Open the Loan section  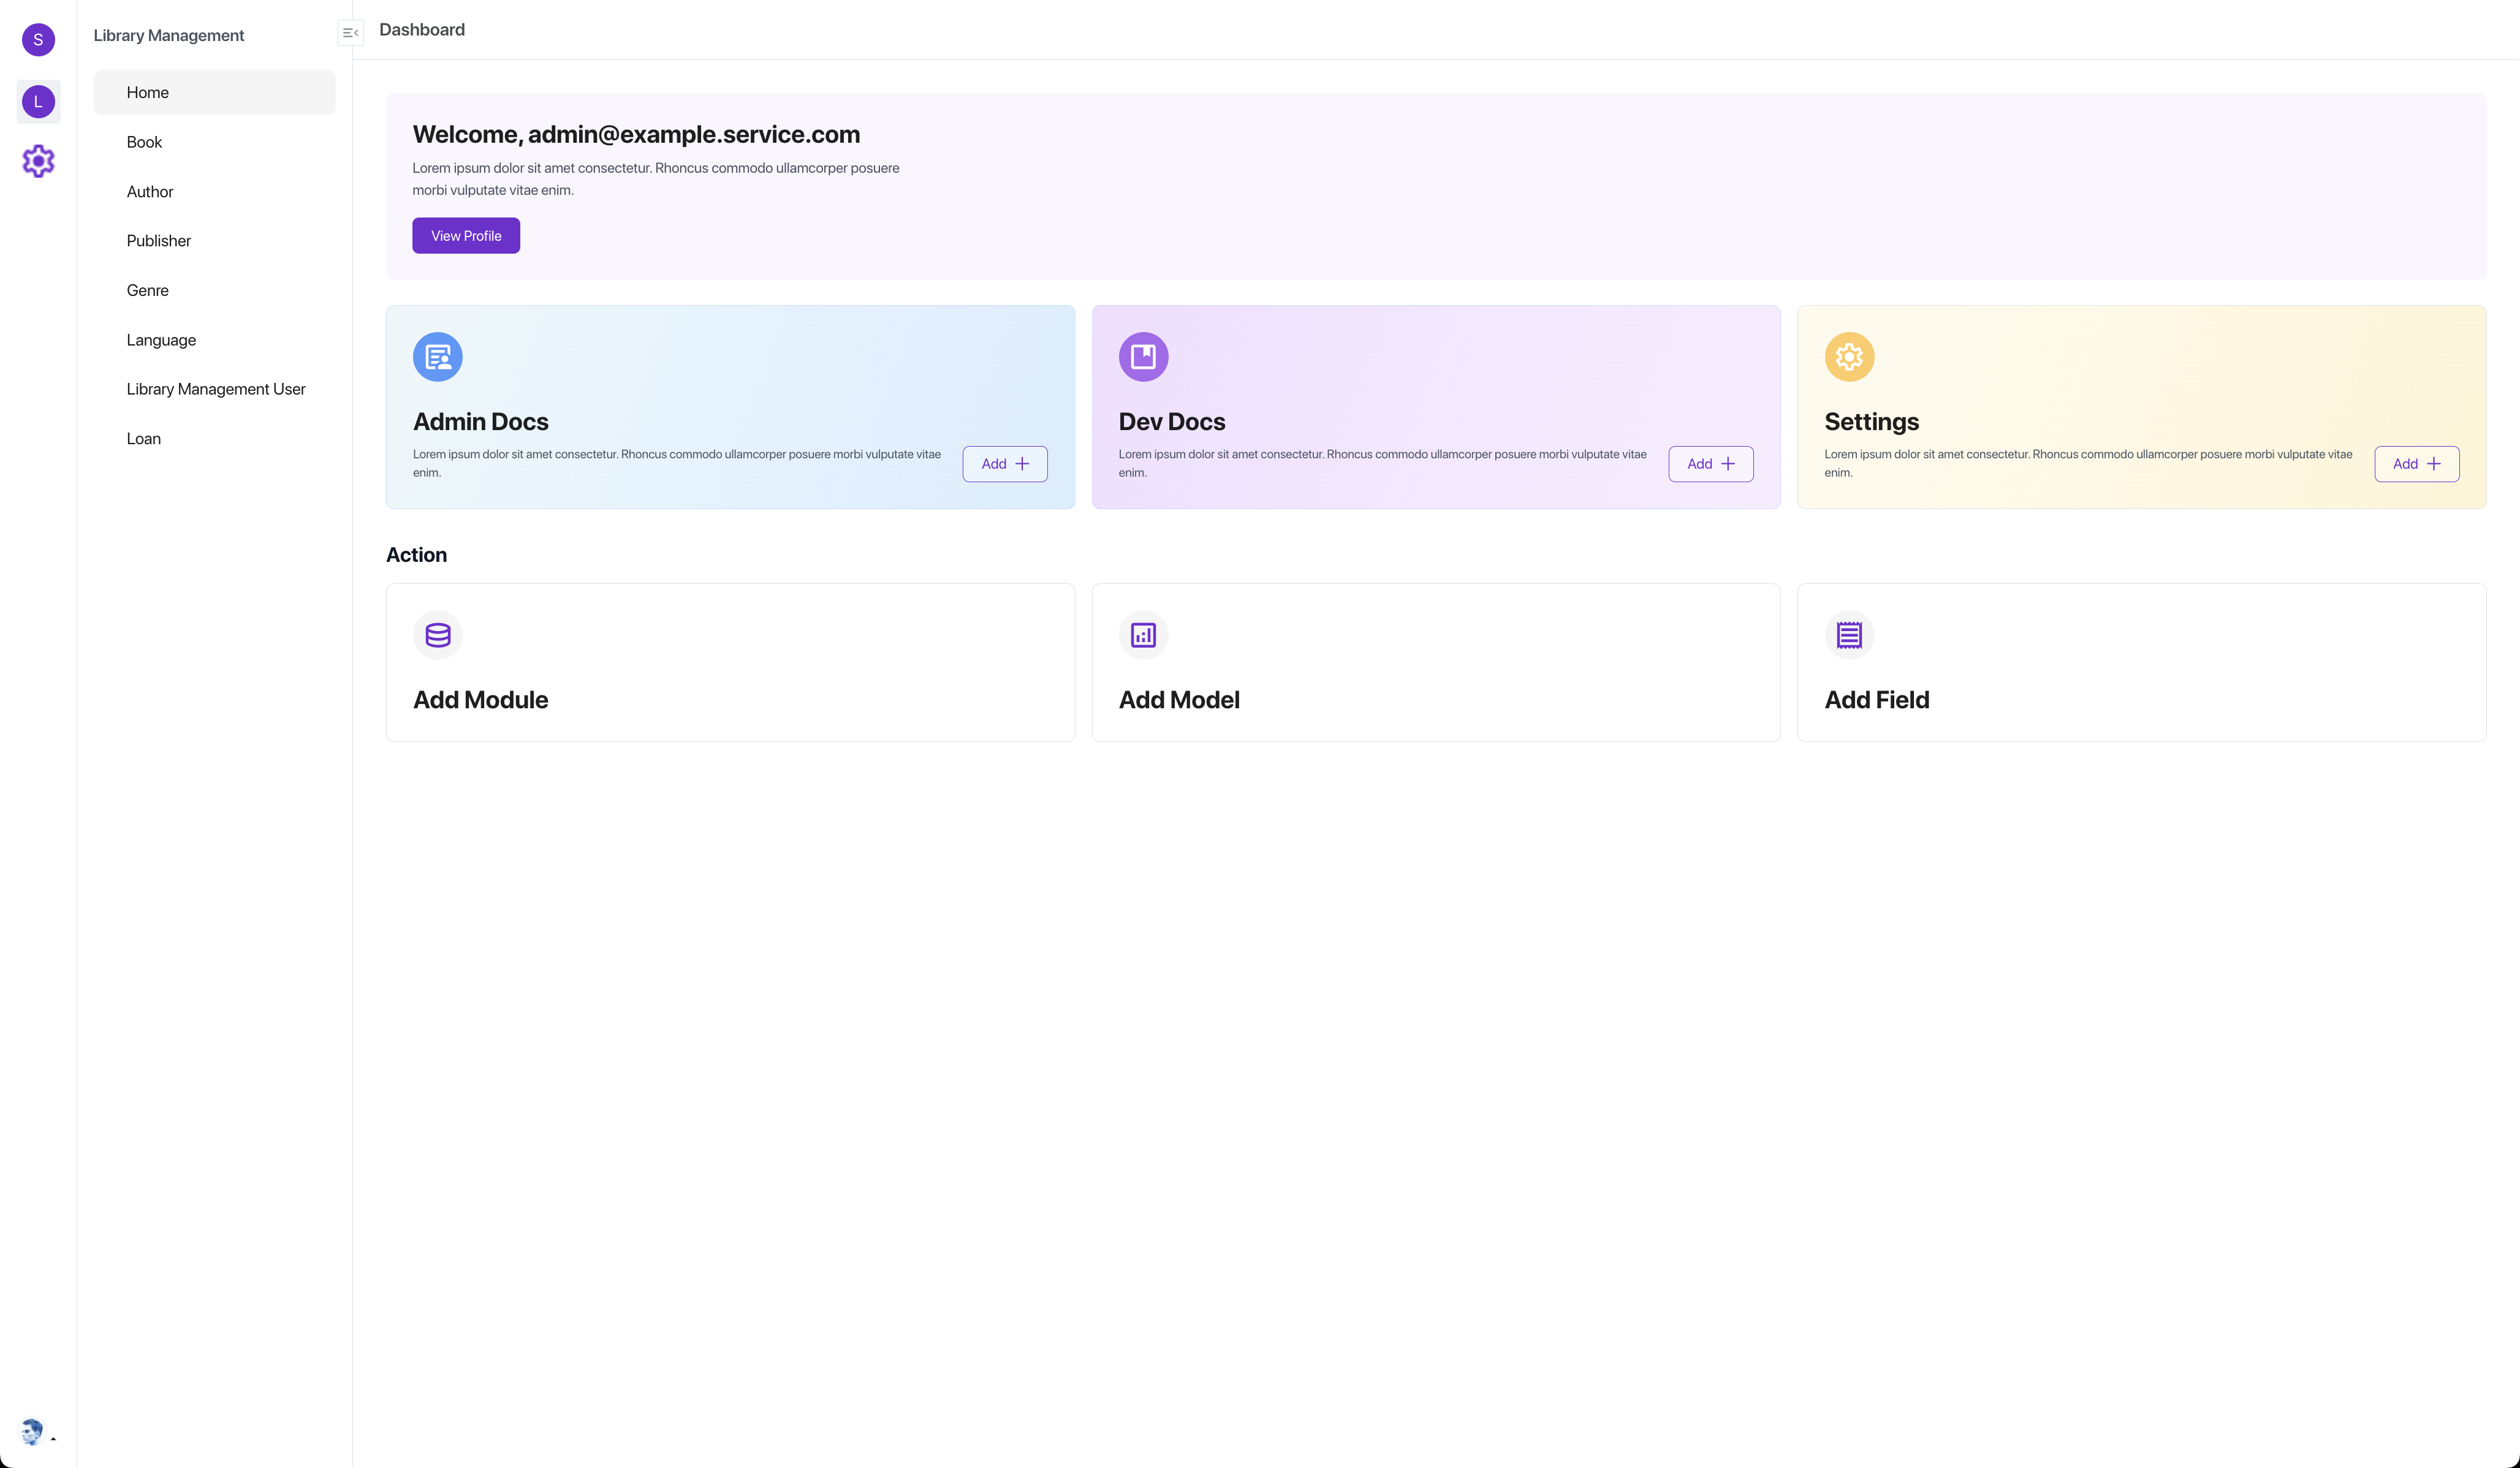[143, 439]
